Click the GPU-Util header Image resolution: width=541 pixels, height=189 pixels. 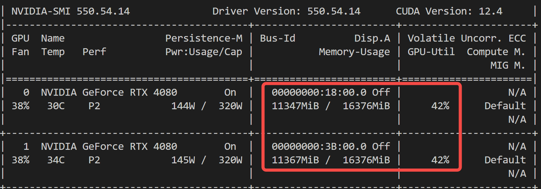coord(431,52)
